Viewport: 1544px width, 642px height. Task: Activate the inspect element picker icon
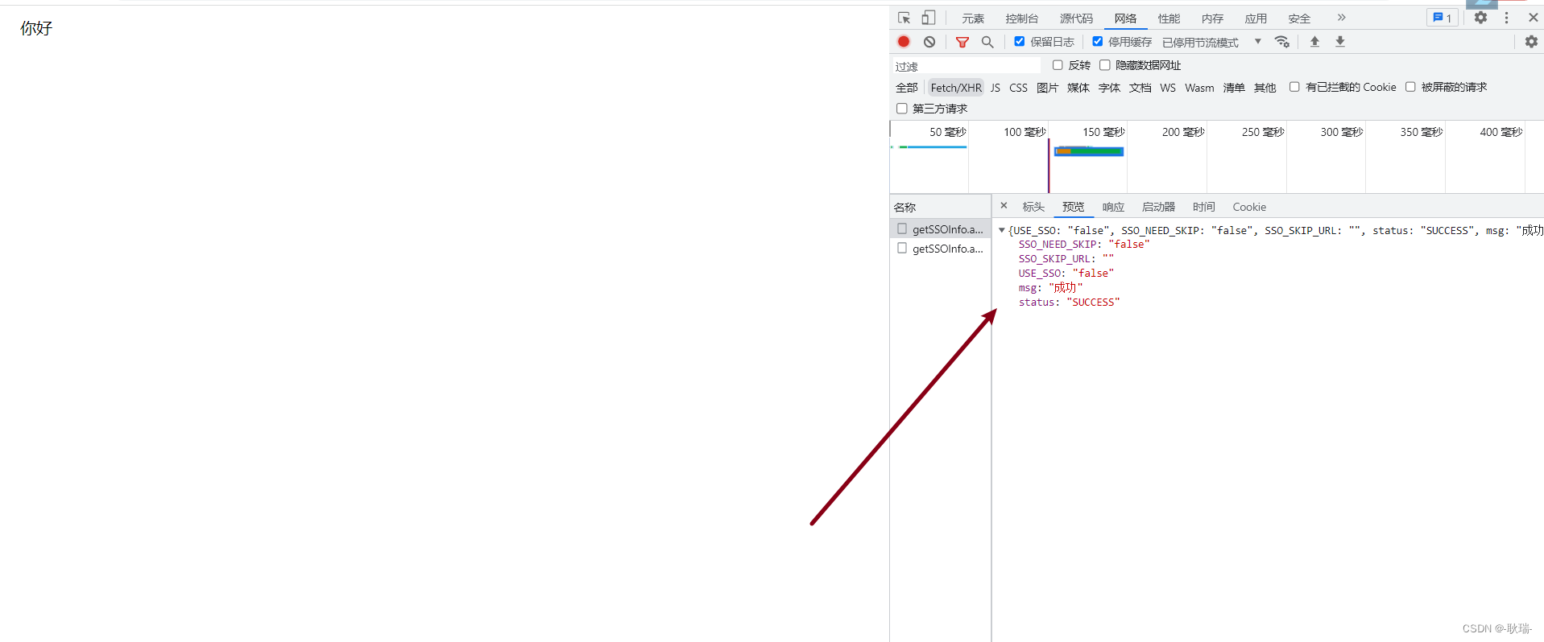point(904,18)
